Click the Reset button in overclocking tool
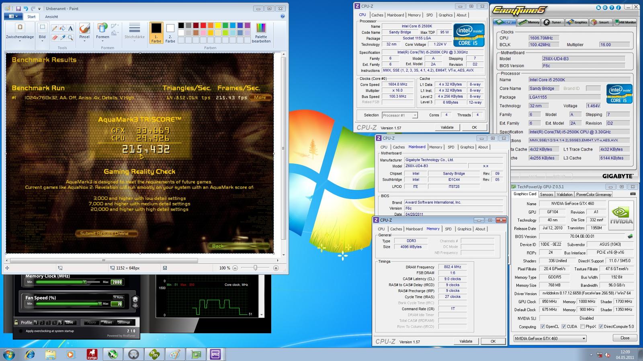This screenshot has width=643, height=361. [108, 322]
